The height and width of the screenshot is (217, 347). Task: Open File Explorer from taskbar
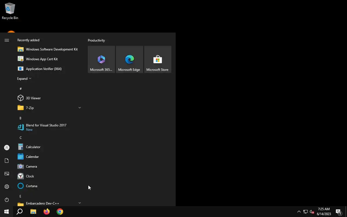pyautogui.click(x=33, y=212)
